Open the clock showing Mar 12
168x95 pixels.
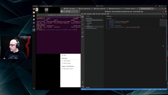click(99, 6)
